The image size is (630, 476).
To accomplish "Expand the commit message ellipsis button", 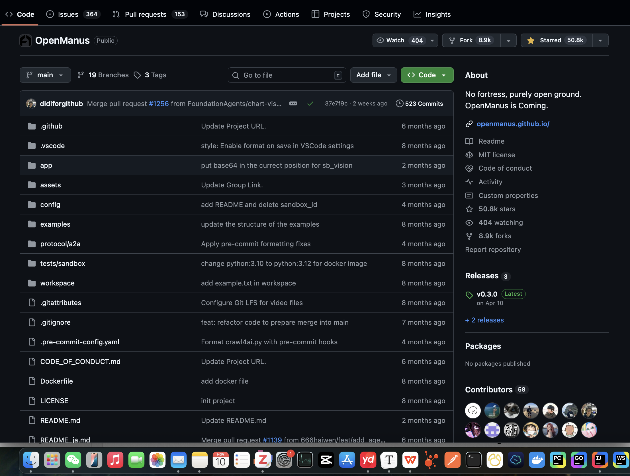I will tap(293, 104).
